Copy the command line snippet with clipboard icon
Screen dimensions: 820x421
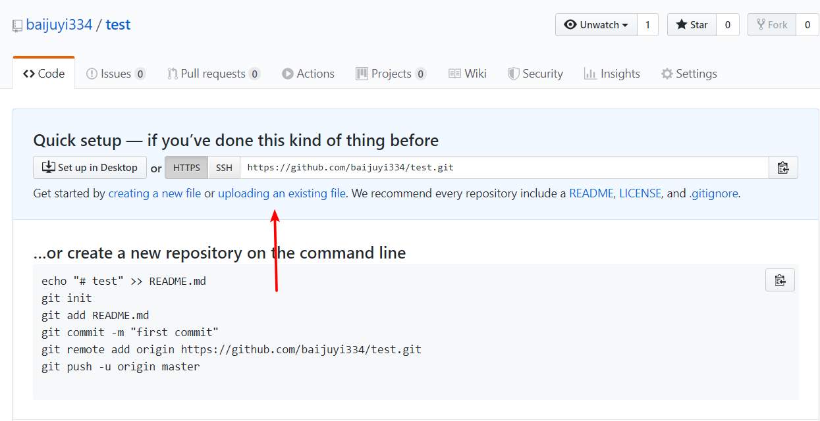(x=780, y=280)
